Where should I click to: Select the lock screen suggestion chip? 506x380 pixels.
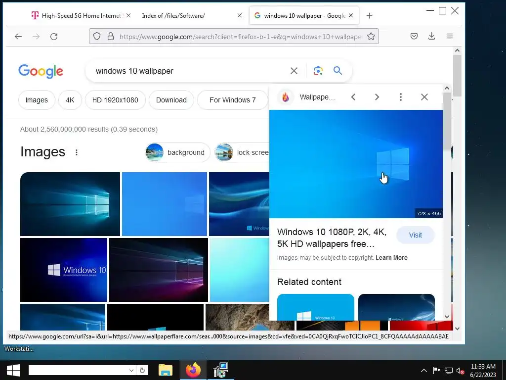pyautogui.click(x=241, y=152)
